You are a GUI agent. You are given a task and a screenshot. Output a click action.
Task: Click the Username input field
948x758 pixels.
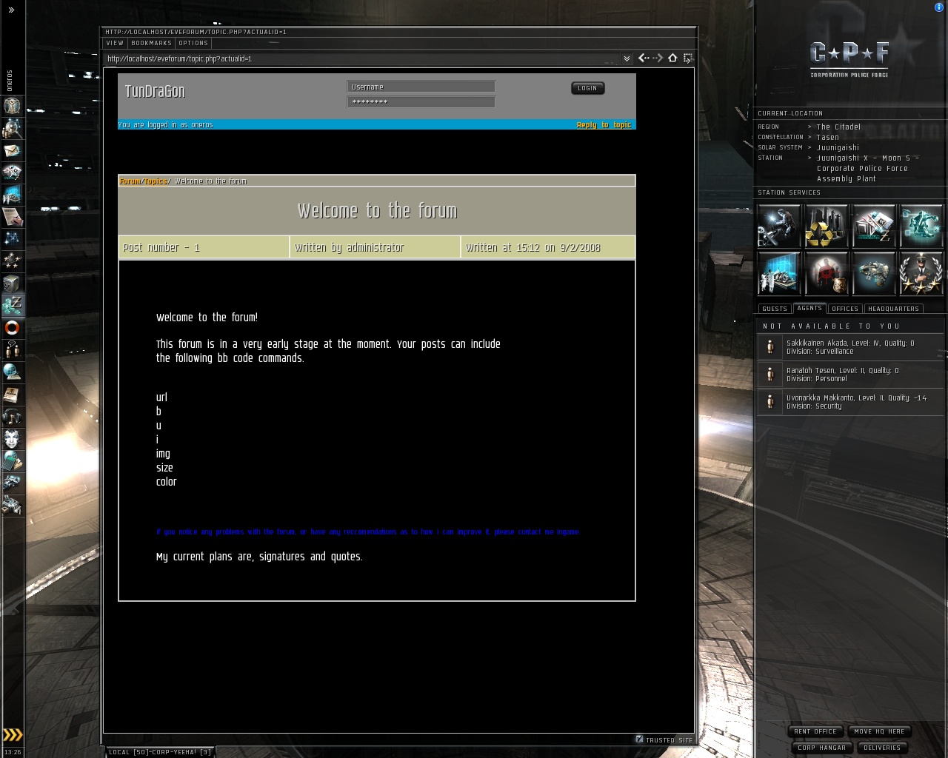(421, 87)
